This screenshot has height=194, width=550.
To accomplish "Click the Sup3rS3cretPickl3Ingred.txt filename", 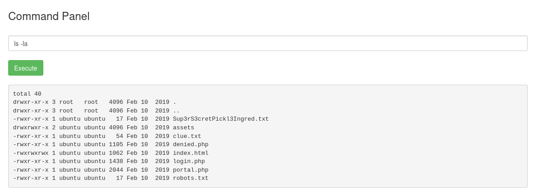I will click(221, 119).
